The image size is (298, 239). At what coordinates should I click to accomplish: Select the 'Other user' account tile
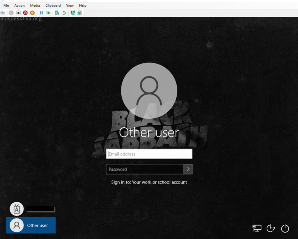pyautogui.click(x=31, y=225)
